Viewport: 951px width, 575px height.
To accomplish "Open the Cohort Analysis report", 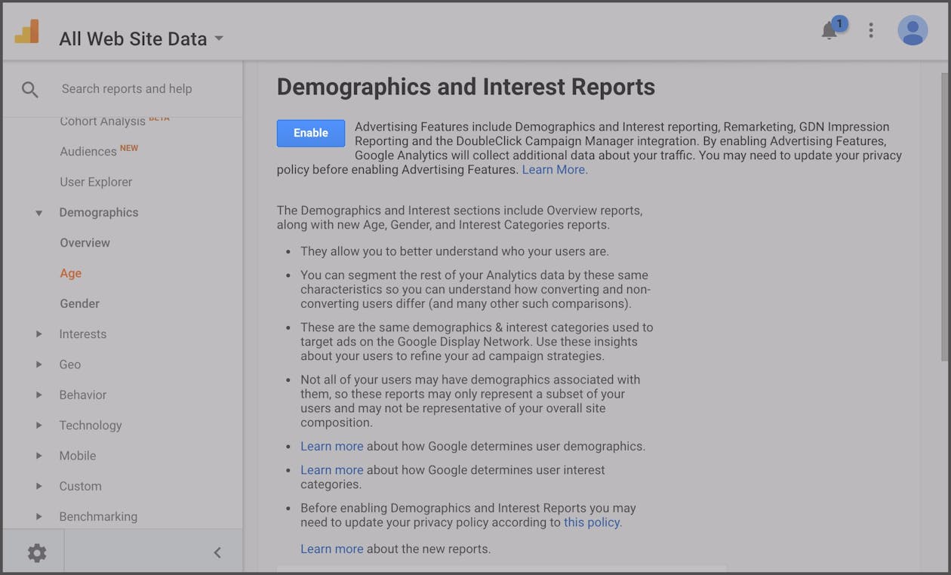I will coord(103,121).
